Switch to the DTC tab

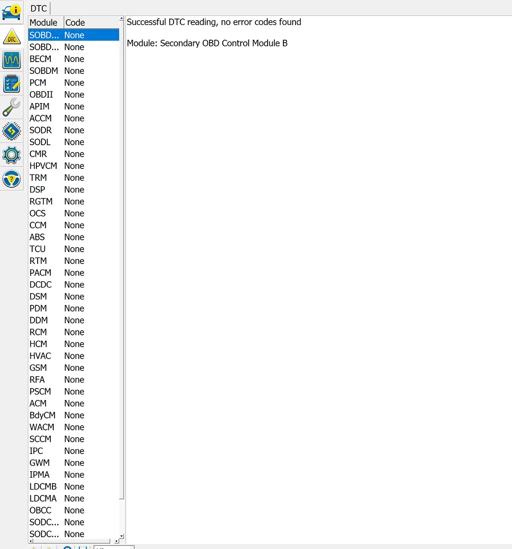pos(39,8)
